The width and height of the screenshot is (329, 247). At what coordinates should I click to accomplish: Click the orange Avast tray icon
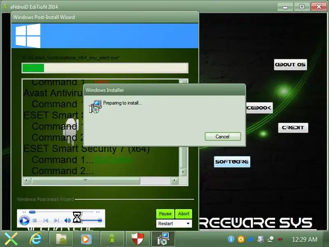(241, 239)
